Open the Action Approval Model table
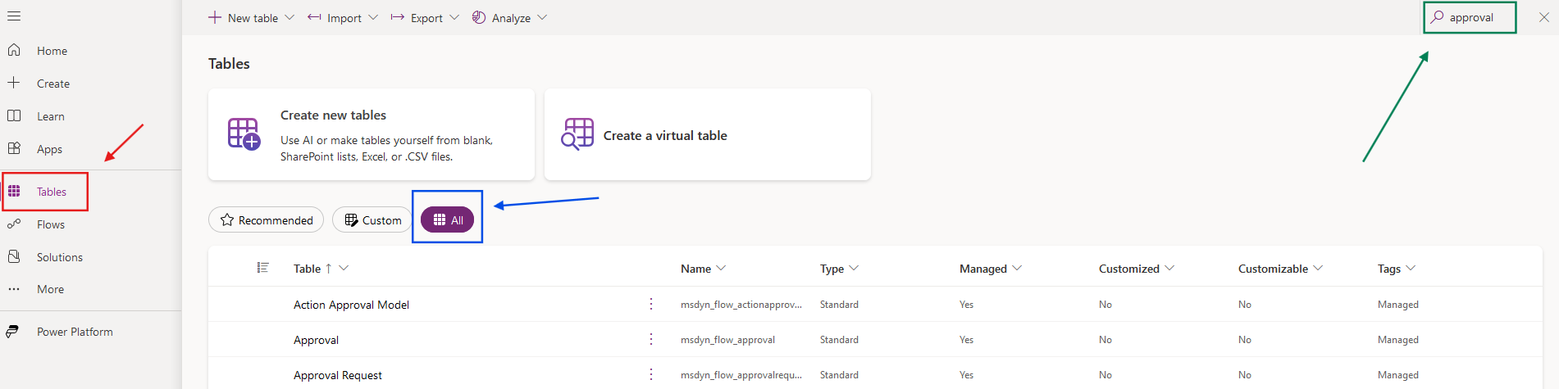The width and height of the screenshot is (1559, 389). (x=351, y=305)
